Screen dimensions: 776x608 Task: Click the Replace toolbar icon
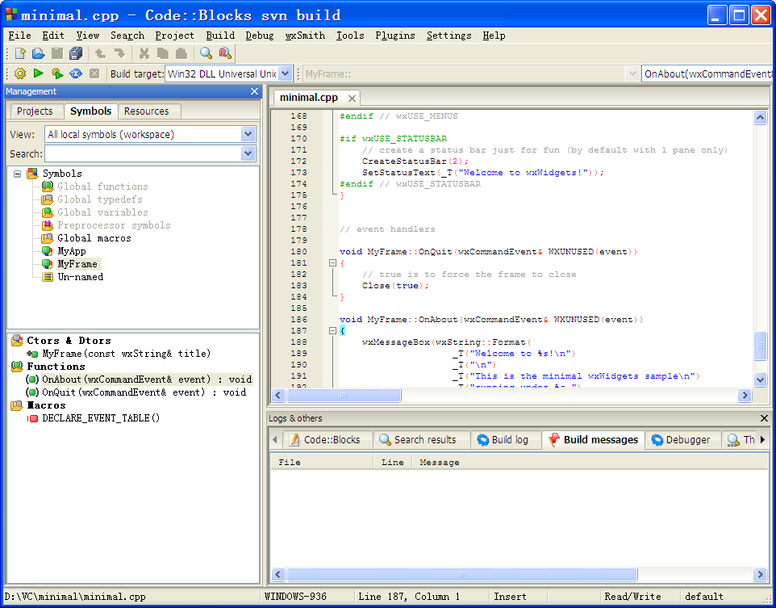coord(225,53)
